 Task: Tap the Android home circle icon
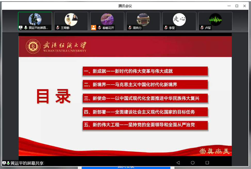tap(193, 163)
